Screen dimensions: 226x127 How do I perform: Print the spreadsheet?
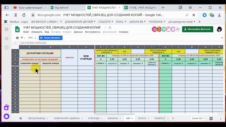click(17, 38)
